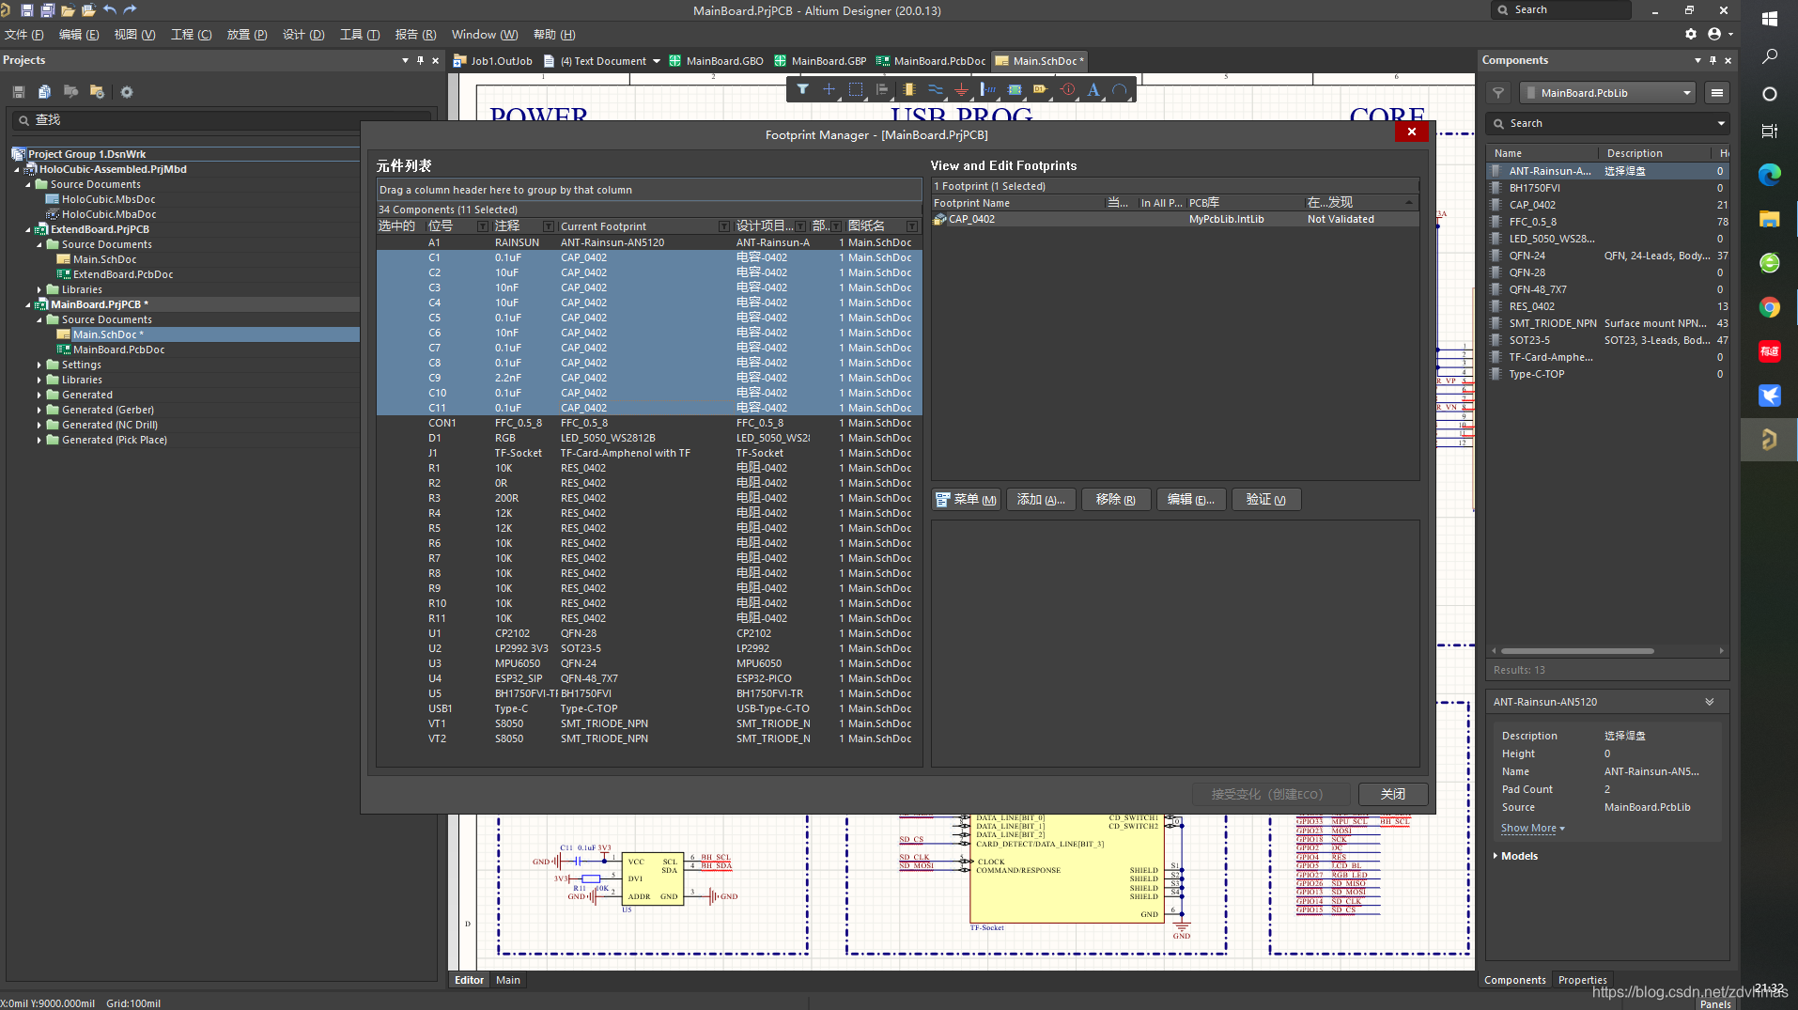The image size is (1798, 1010).
Task: Open File Explorer from the taskbar
Action: pos(1770,219)
